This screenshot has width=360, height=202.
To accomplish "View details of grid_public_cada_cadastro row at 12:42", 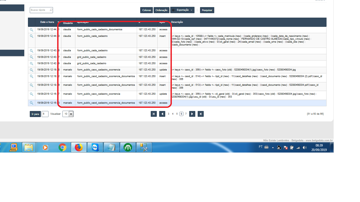I will click(32, 64).
